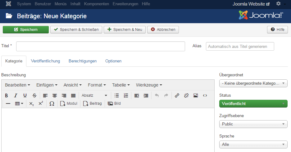Open the Sprache Alle dropdown
Viewport: 291px width, 152px height.
[253, 144]
